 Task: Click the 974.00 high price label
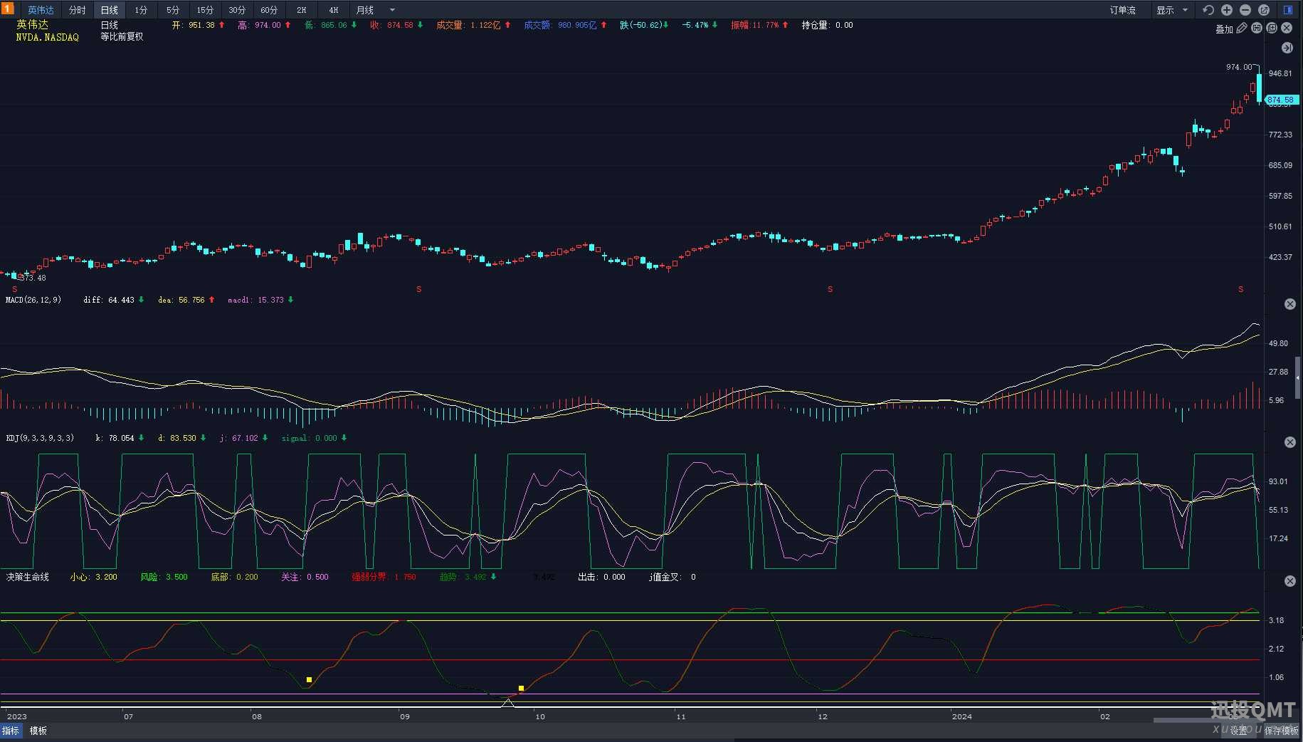(x=1239, y=67)
